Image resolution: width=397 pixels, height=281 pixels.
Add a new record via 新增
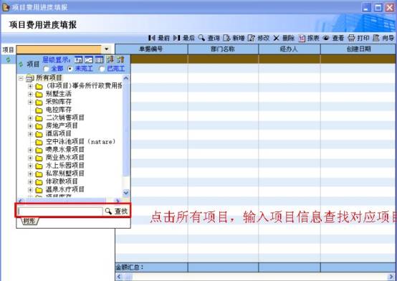pyautogui.click(x=234, y=38)
